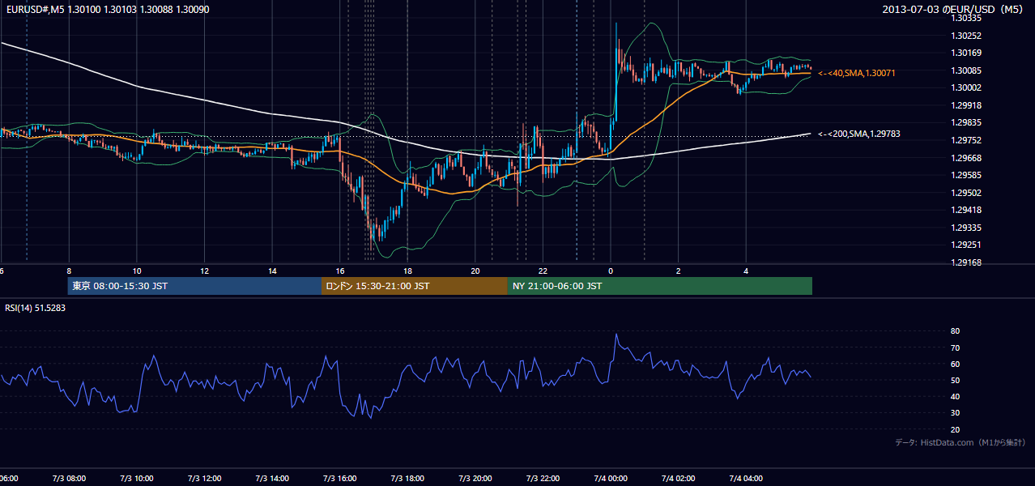Click price axis label 1.29251
Viewport: 1035px width, 486px height.
[x=966, y=245]
